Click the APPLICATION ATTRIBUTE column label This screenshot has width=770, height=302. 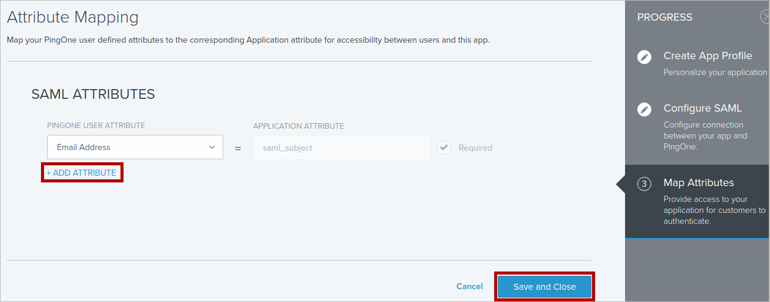coord(298,126)
